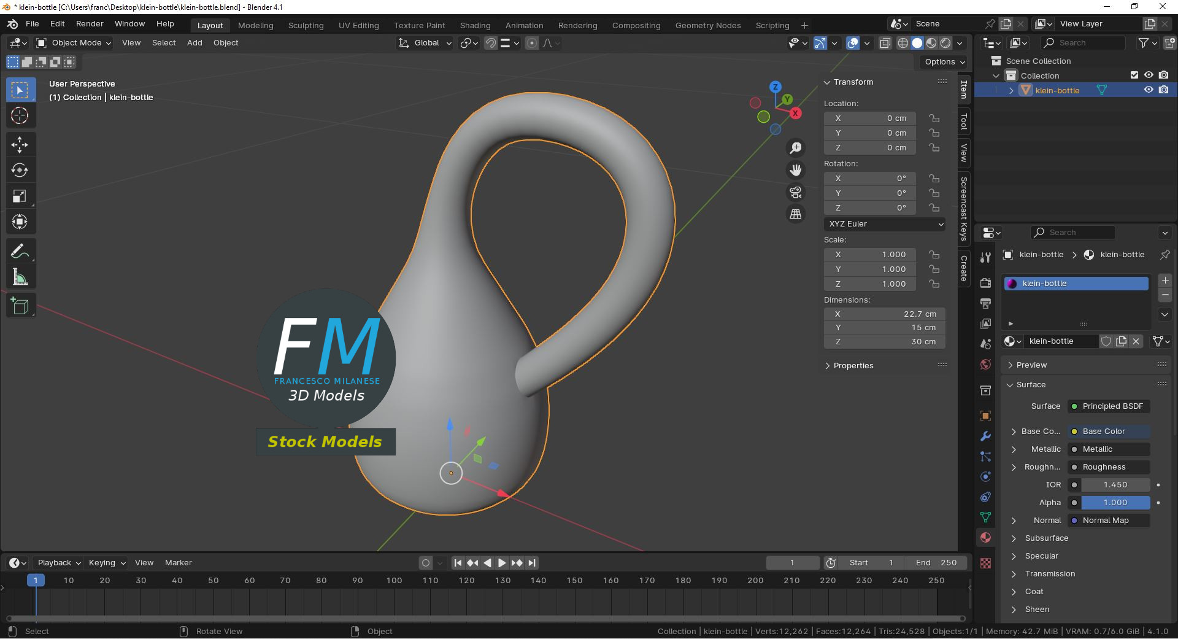Click the Alpha value slider
This screenshot has width=1178, height=639.
click(x=1115, y=503)
